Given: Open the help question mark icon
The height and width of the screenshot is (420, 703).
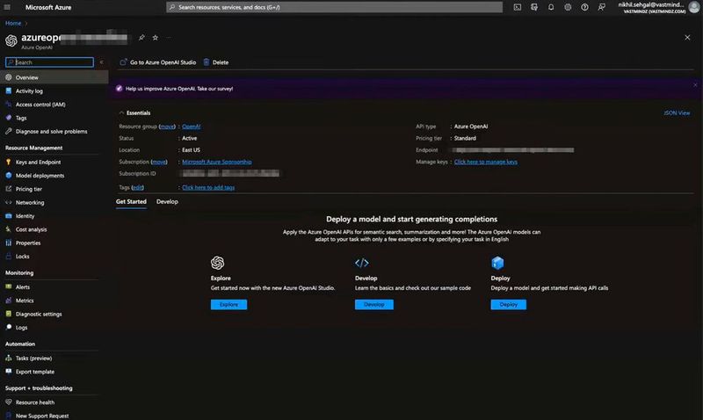Looking at the screenshot, I should click(584, 7).
